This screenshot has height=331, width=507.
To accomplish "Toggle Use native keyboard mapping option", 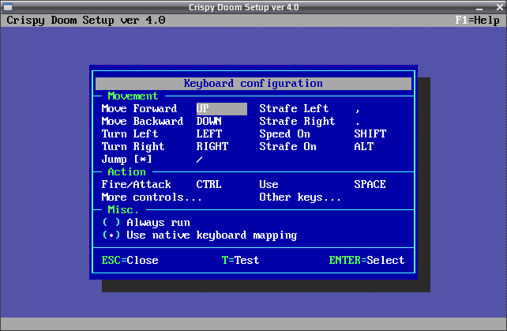I will pyautogui.click(x=200, y=235).
